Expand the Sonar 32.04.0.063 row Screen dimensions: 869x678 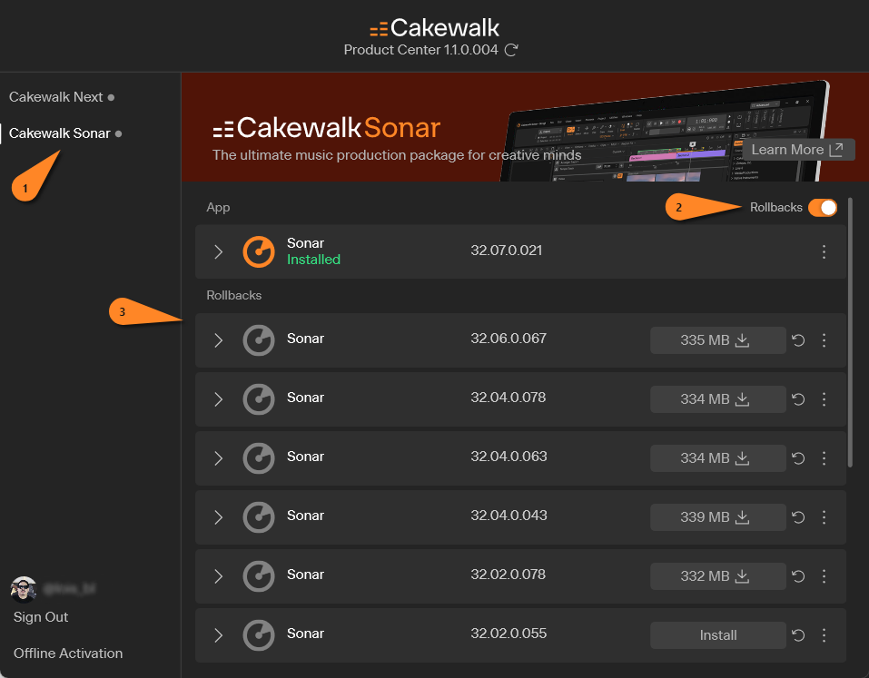(218, 458)
